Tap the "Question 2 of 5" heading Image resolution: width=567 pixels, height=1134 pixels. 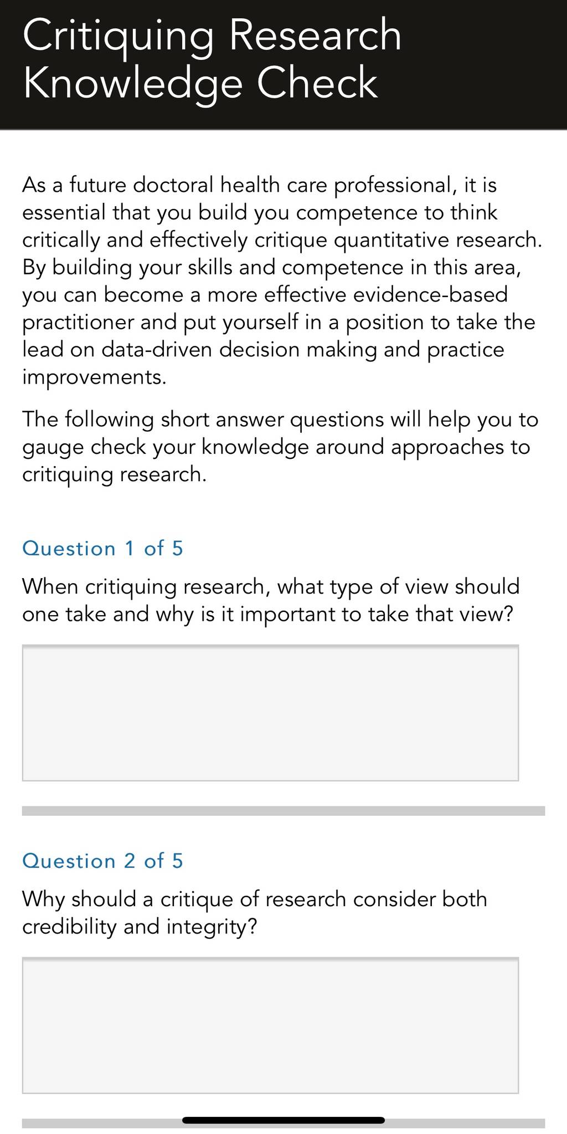102,861
